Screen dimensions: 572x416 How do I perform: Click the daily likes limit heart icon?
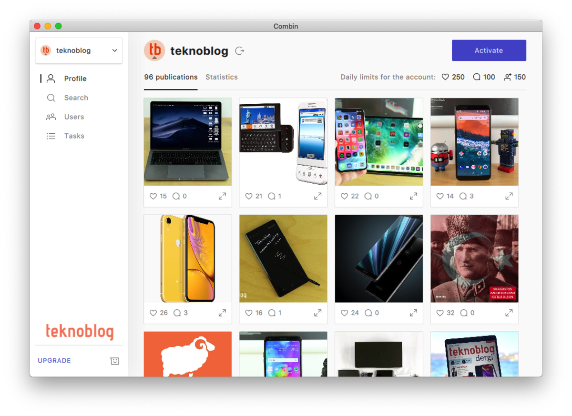pos(445,77)
